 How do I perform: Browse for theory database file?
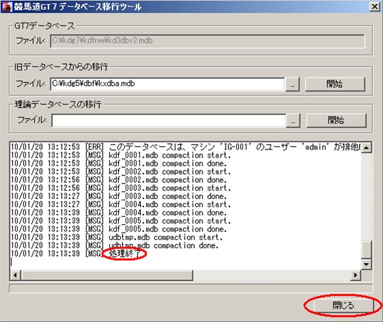point(293,120)
